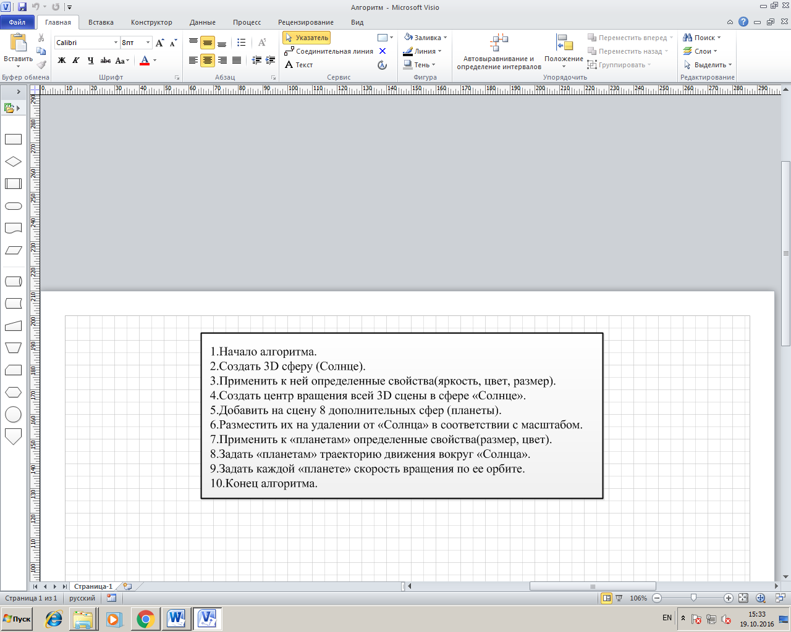The image size is (791, 632).
Task: Open the Тень shadow dropdown
Action: (420, 65)
